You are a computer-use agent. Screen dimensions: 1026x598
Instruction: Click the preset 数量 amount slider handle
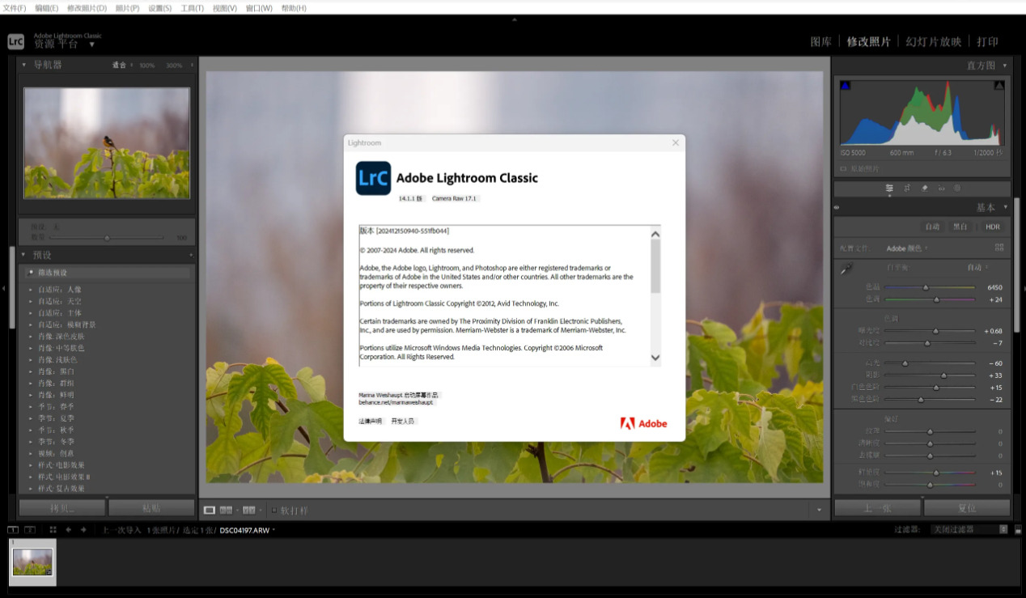coord(106,238)
